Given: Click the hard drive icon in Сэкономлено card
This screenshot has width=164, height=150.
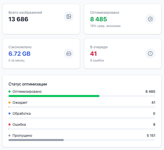Looking at the screenshot, I should pyautogui.click(x=69, y=53).
